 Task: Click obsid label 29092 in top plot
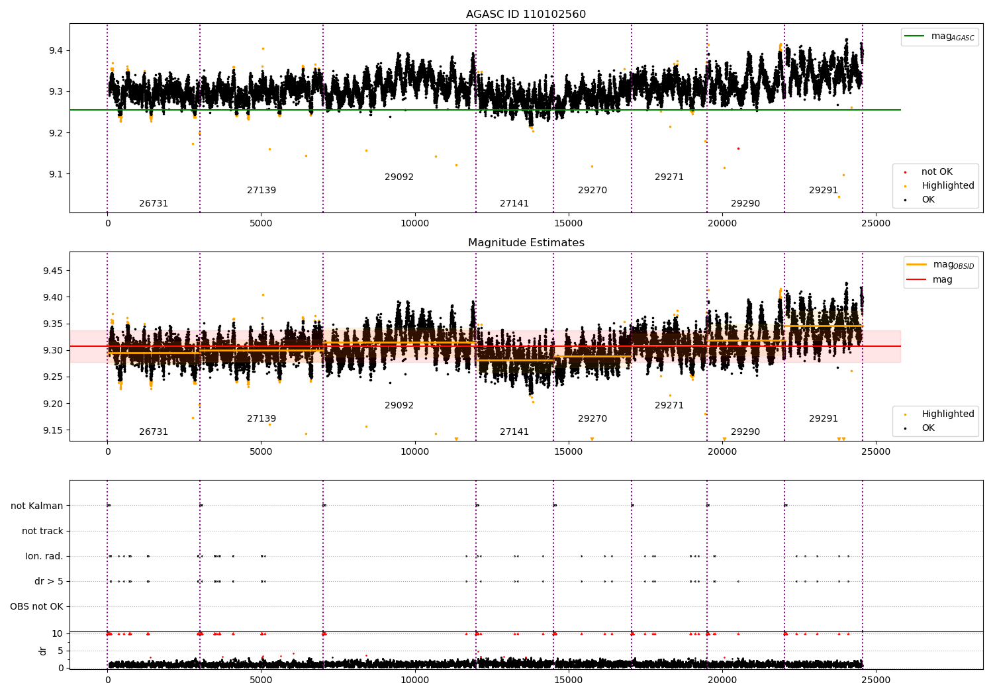[x=399, y=177]
